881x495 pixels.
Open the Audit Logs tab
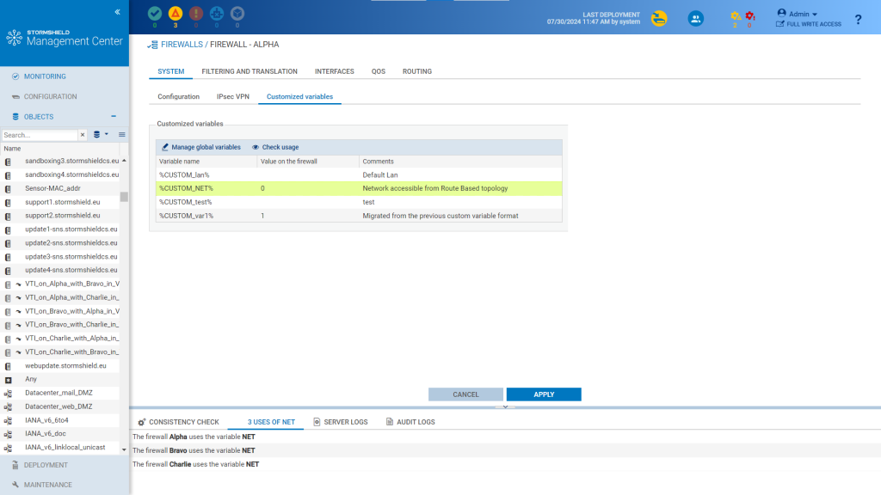pyautogui.click(x=410, y=422)
